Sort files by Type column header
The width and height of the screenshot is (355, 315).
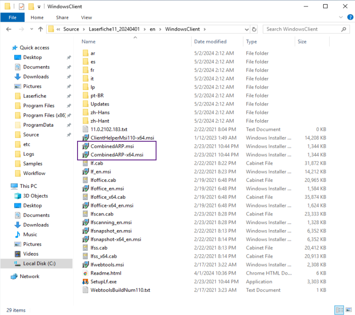point(251,41)
